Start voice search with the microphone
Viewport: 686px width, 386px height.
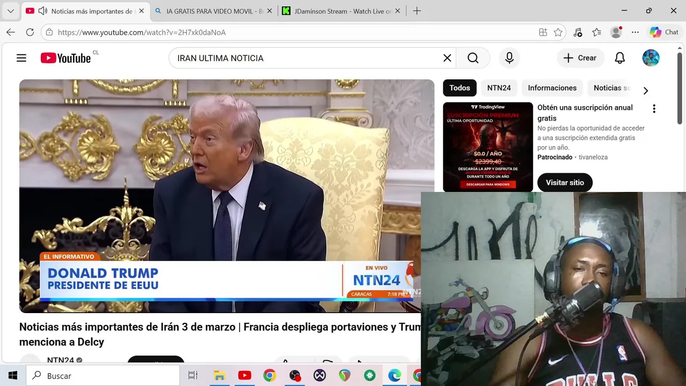coord(509,58)
